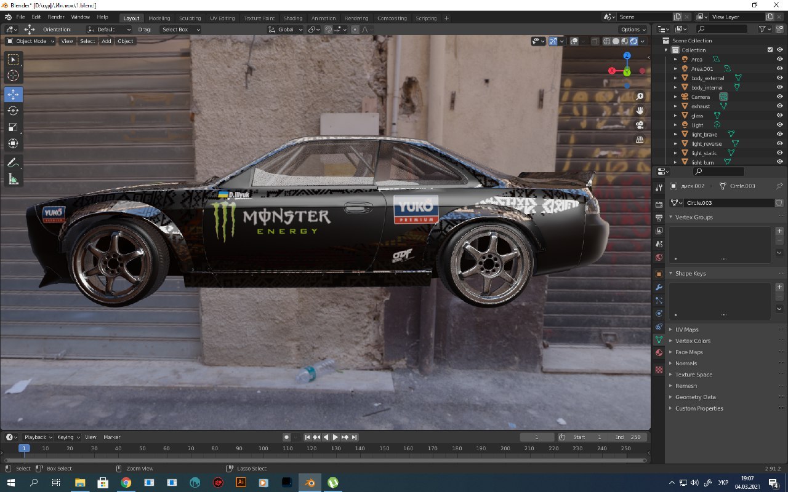Expand the UV Maps panel
The width and height of the screenshot is (788, 492).
687,330
